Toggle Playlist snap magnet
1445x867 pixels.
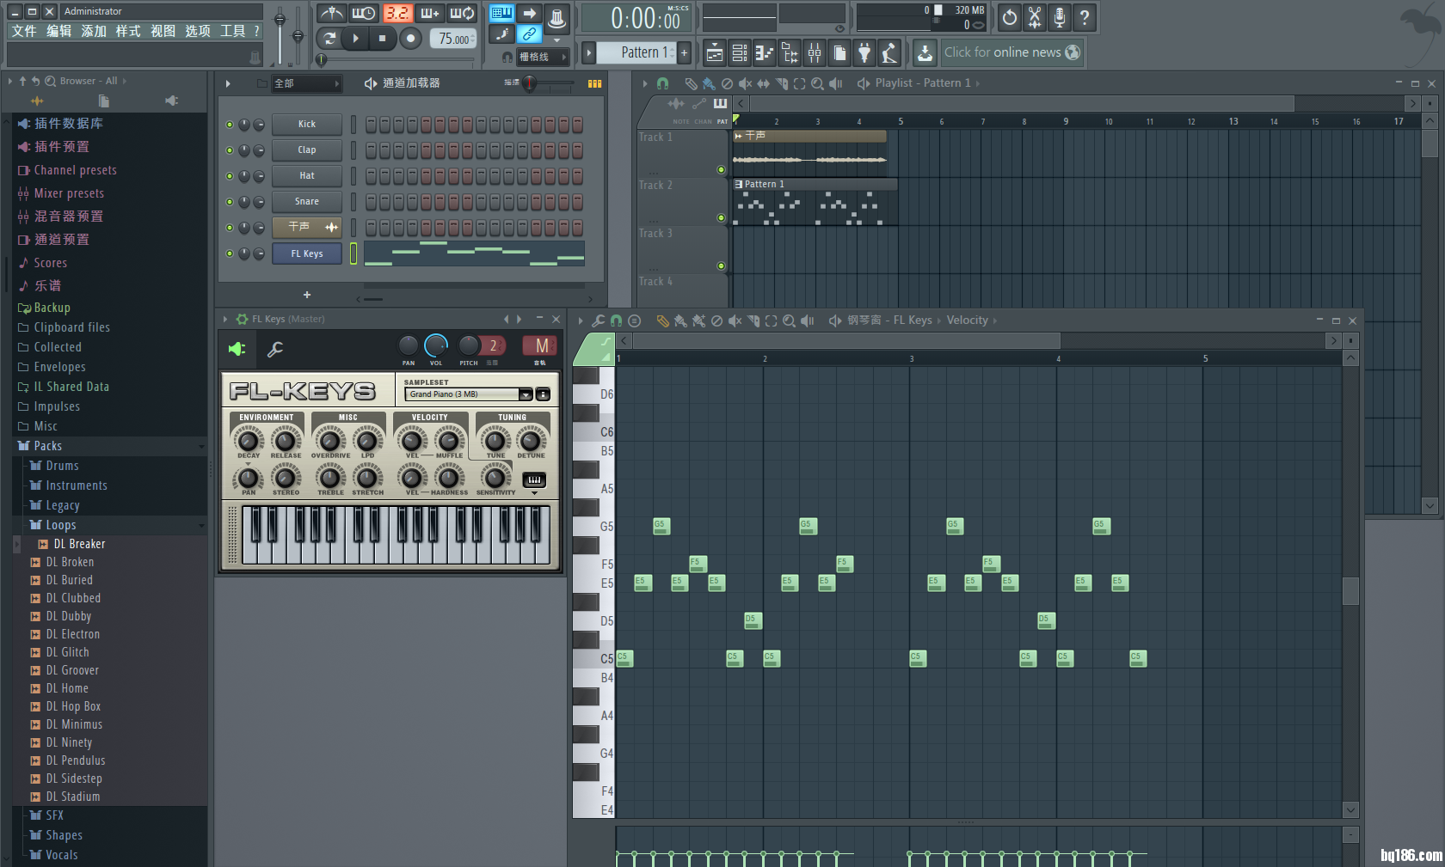coord(662,83)
